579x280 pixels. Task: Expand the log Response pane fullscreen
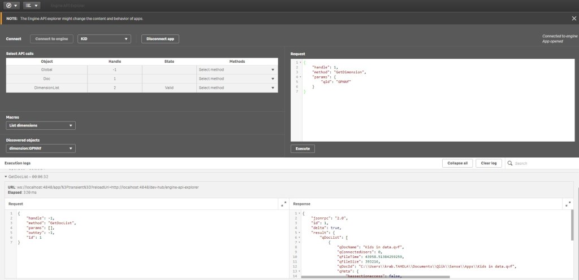pyautogui.click(x=568, y=204)
